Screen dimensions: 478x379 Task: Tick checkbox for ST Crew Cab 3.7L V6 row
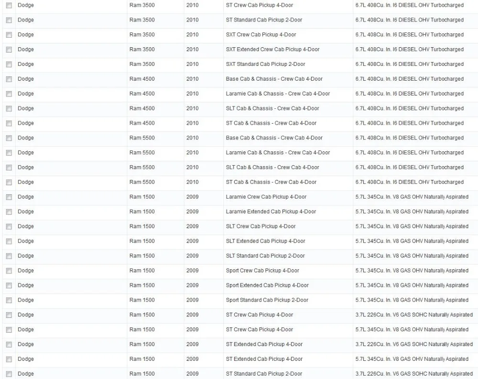[9, 315]
